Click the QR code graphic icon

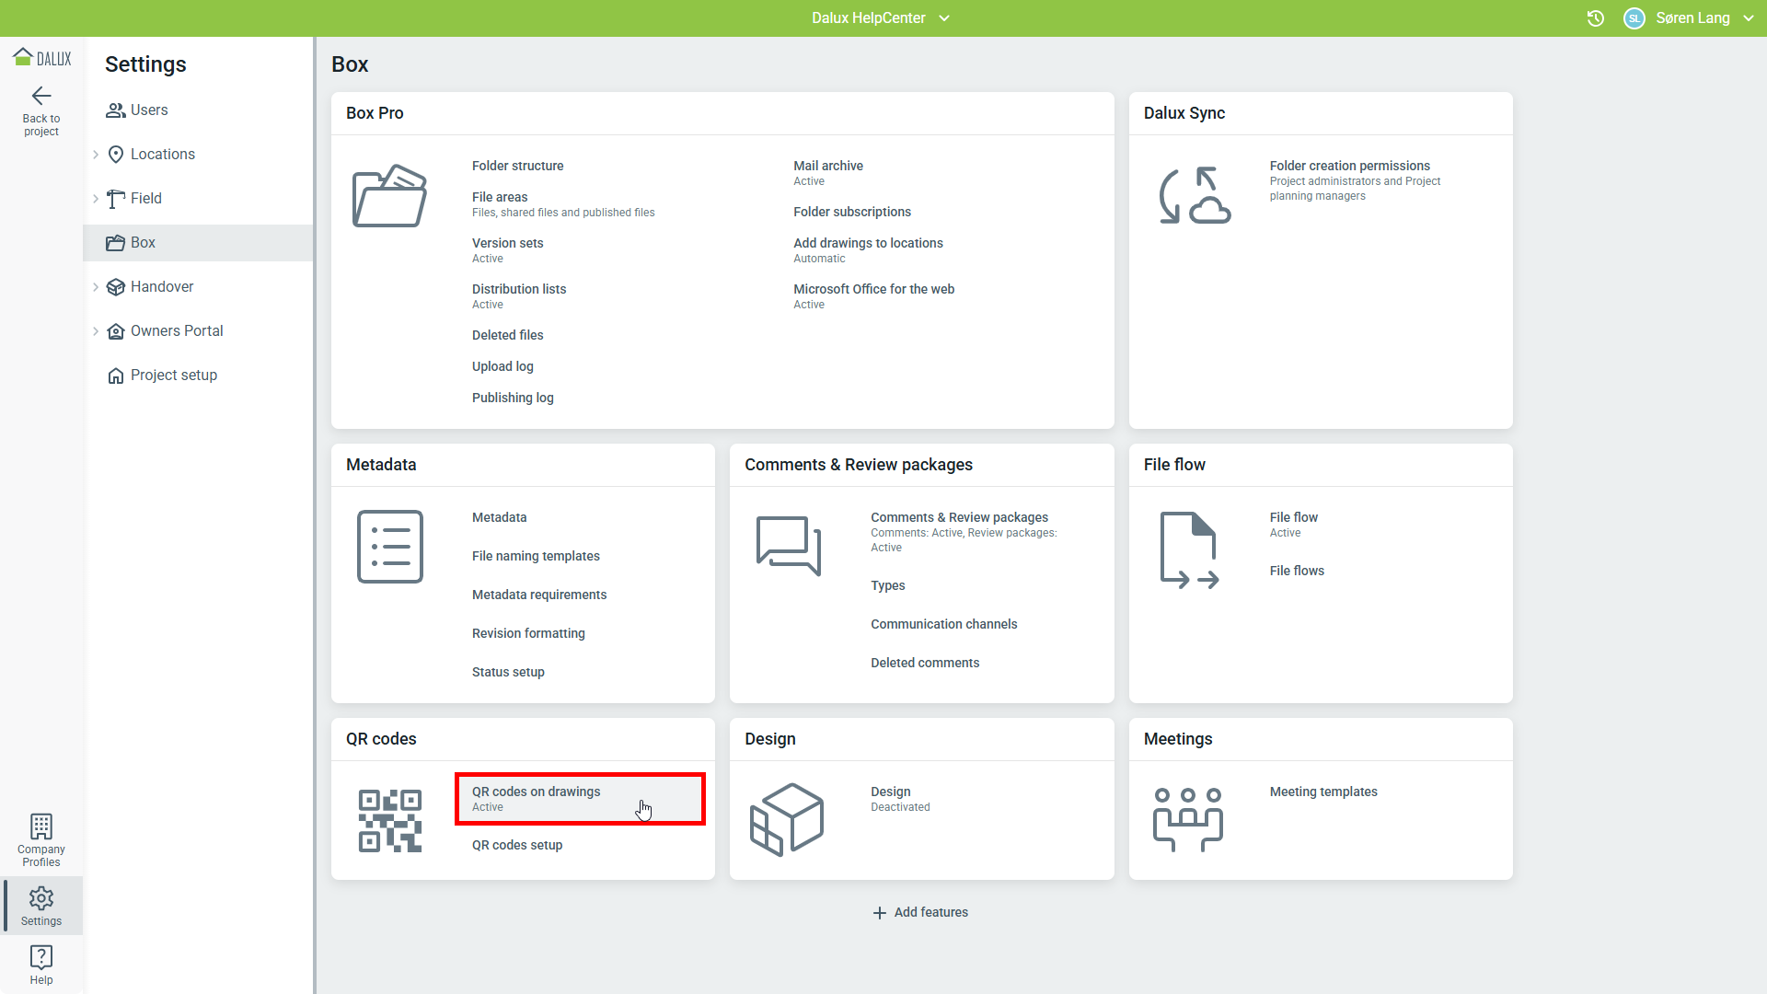coord(389,820)
